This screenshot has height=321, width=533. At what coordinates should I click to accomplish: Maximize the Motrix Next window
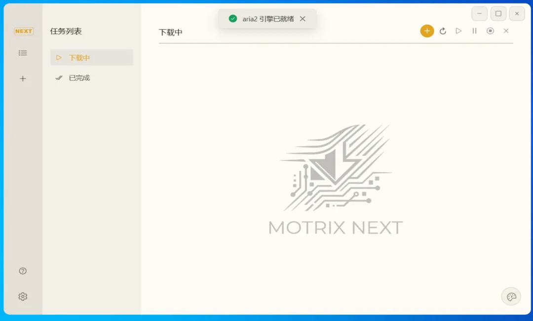pos(498,14)
